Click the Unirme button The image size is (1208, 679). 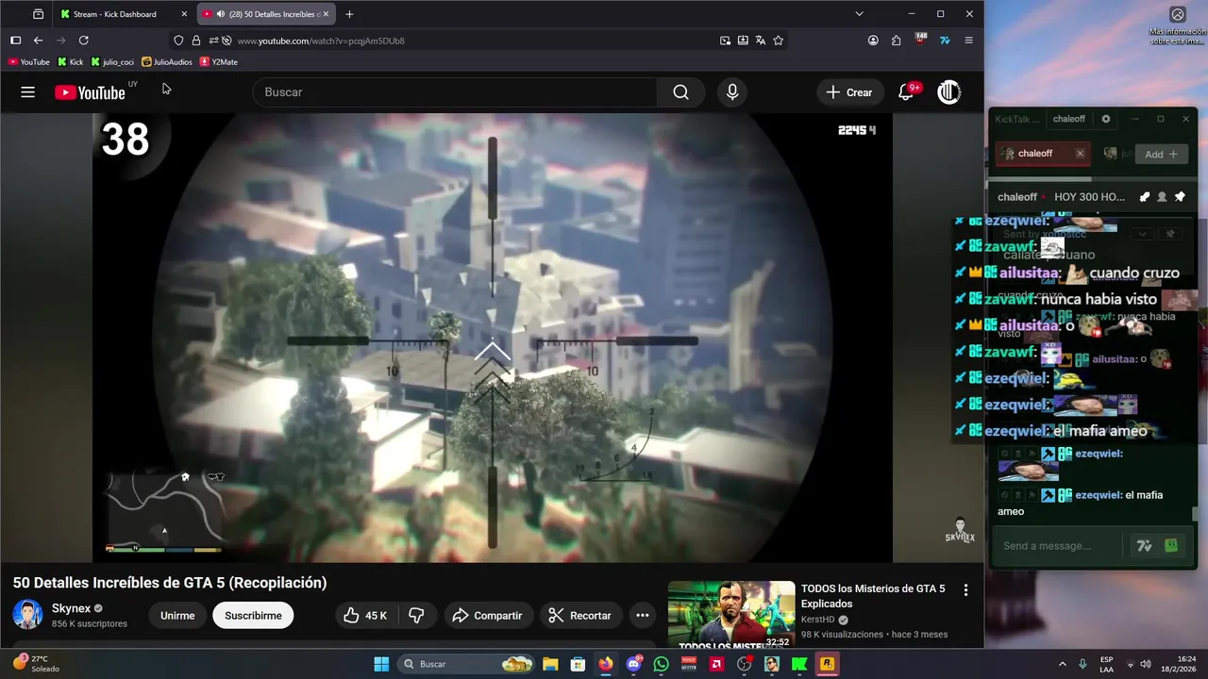click(177, 616)
